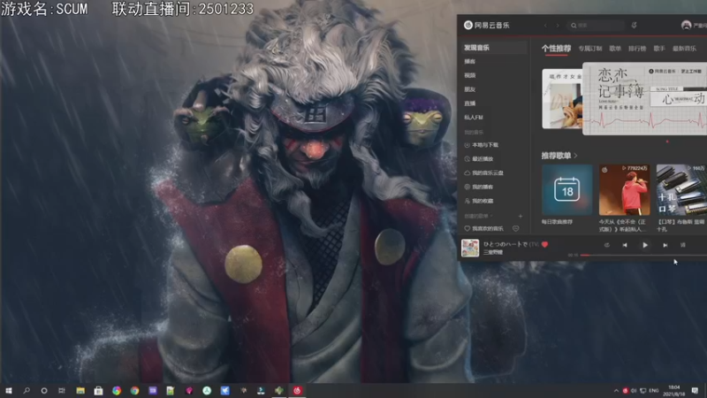Switch to 歌单 tab
The image size is (707, 398).
pos(615,49)
